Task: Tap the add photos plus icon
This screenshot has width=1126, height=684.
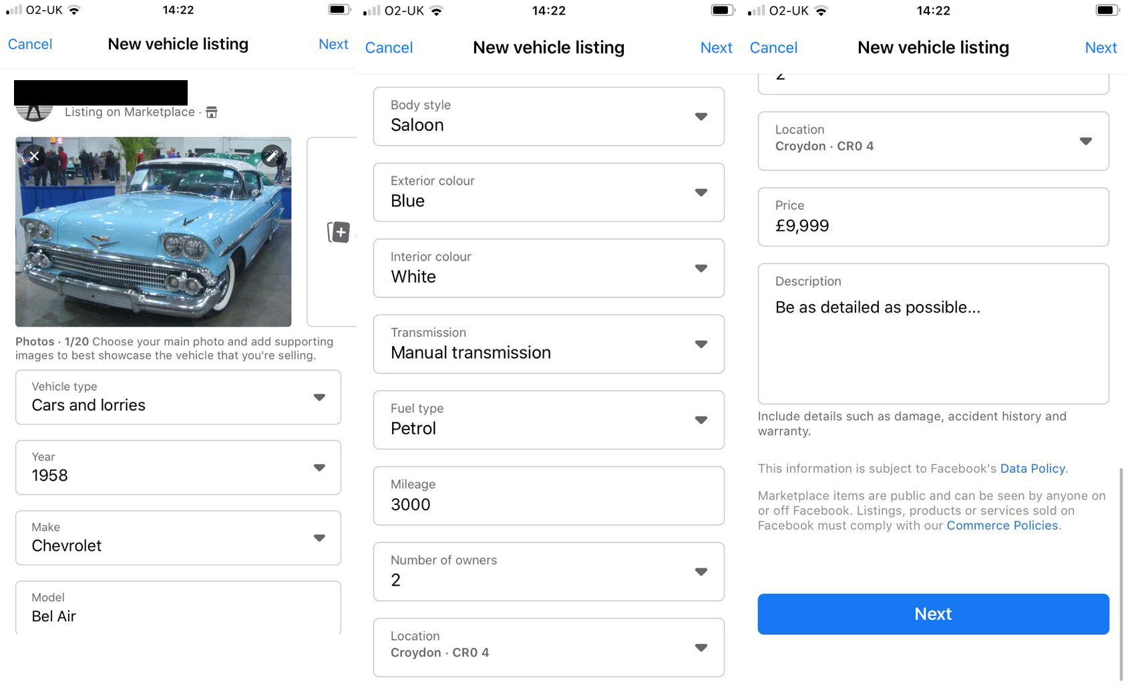Action: (339, 232)
